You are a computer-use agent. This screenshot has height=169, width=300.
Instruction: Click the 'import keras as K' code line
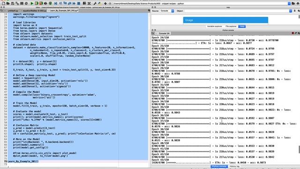(x=25, y=25)
